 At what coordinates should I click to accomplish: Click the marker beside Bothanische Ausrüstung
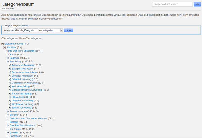pyautogui.click(x=10, y=72)
